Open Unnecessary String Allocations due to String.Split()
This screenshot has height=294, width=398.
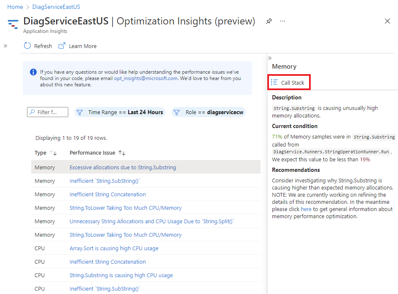pyautogui.click(x=151, y=221)
